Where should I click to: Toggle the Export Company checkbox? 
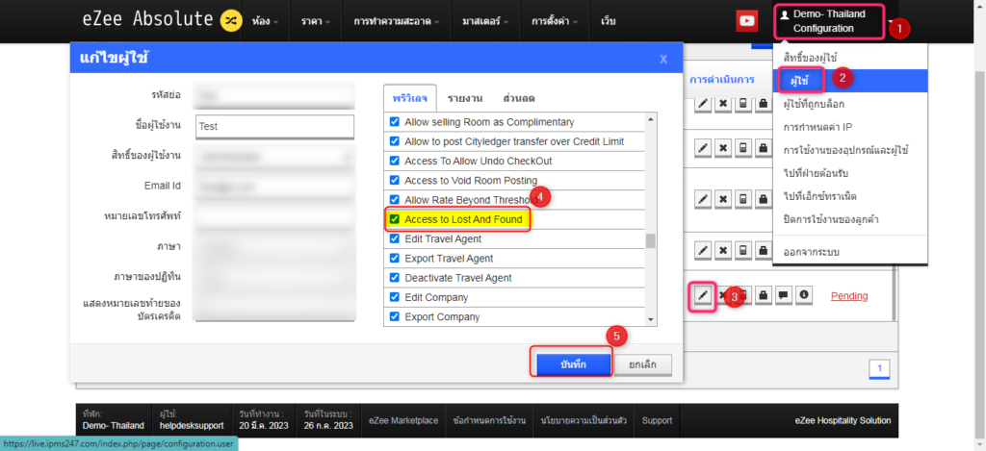click(395, 316)
